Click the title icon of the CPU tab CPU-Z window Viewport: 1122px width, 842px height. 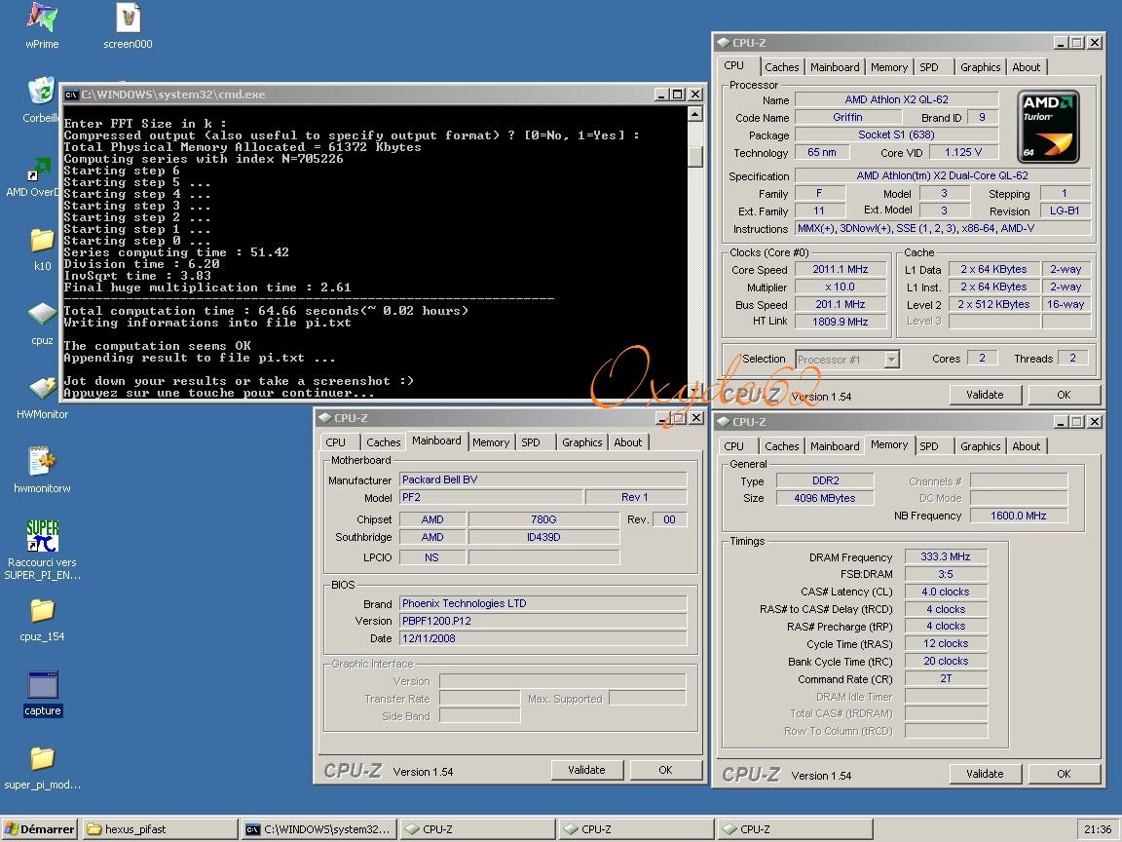[723, 43]
